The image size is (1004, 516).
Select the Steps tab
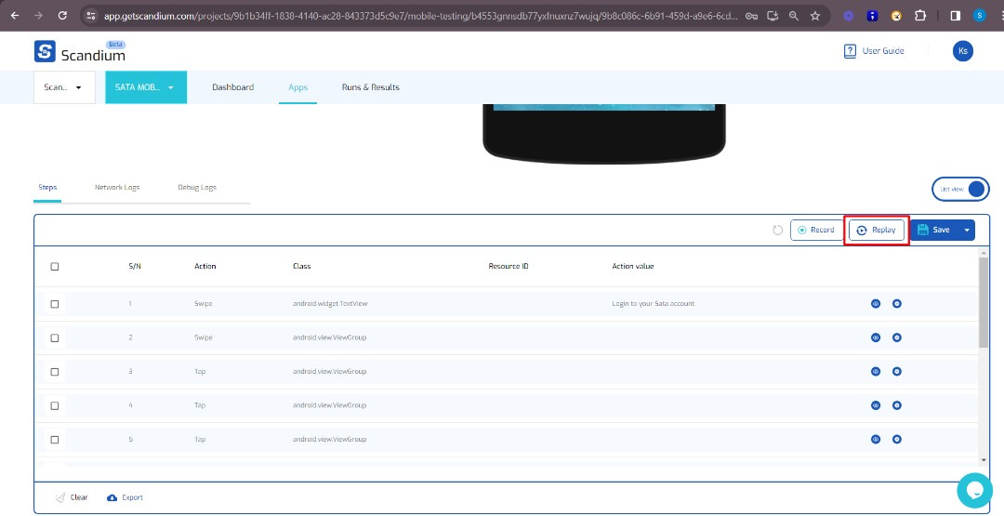pos(47,188)
